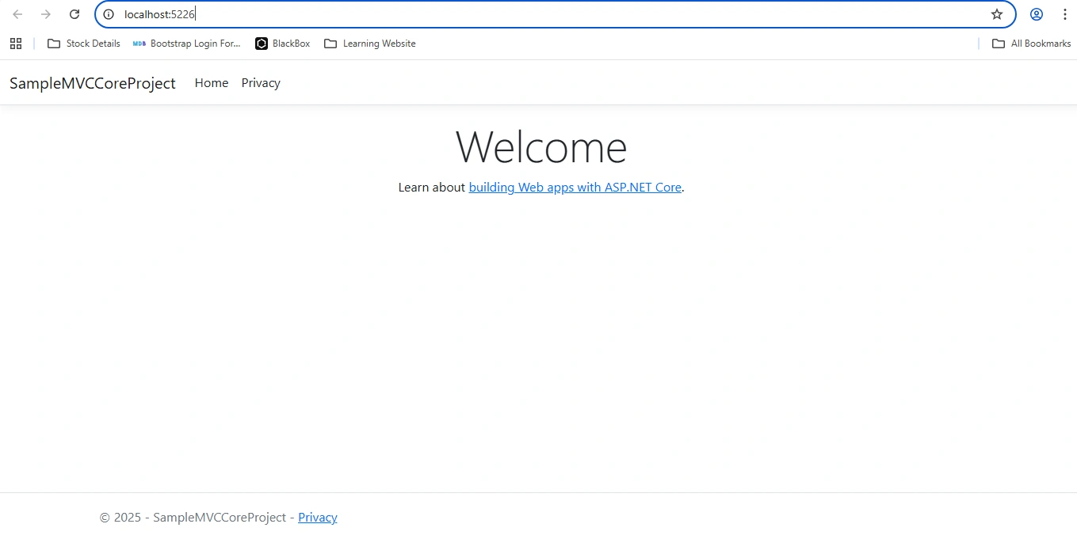Open Learning Website bookmark folder

coord(370,44)
